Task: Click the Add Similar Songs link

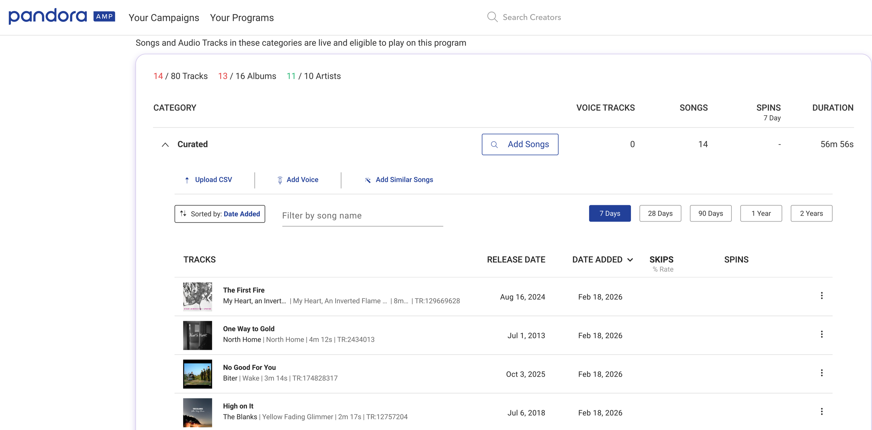Action: pyautogui.click(x=404, y=180)
